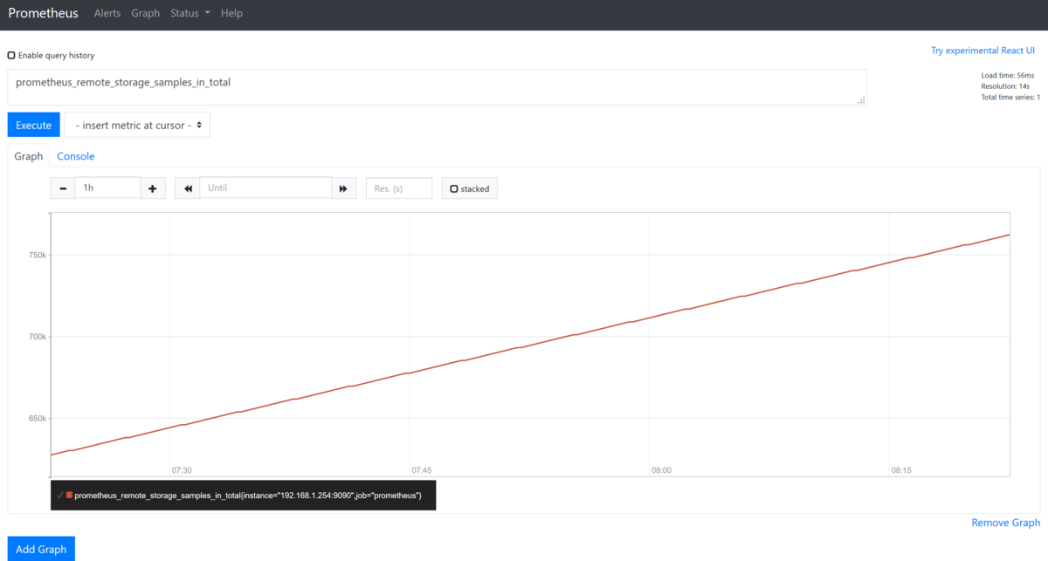Image resolution: width=1048 pixels, height=561 pixels.
Task: Step forward in time with fast-forward icon
Action: click(343, 188)
